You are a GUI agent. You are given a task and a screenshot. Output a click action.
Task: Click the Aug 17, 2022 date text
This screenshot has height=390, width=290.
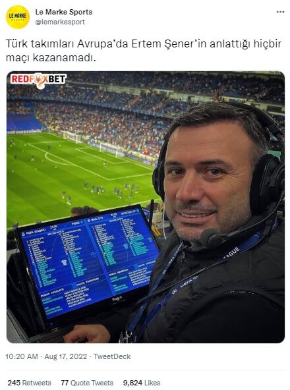(66, 356)
